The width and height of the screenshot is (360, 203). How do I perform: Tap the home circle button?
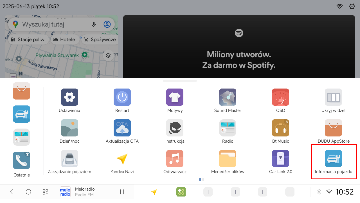(x=28, y=192)
